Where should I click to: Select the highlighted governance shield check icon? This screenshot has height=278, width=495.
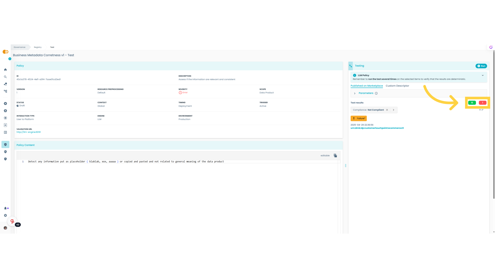(5, 145)
